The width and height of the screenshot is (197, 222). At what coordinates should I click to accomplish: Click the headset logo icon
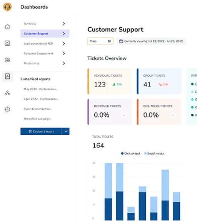tap(7, 7)
